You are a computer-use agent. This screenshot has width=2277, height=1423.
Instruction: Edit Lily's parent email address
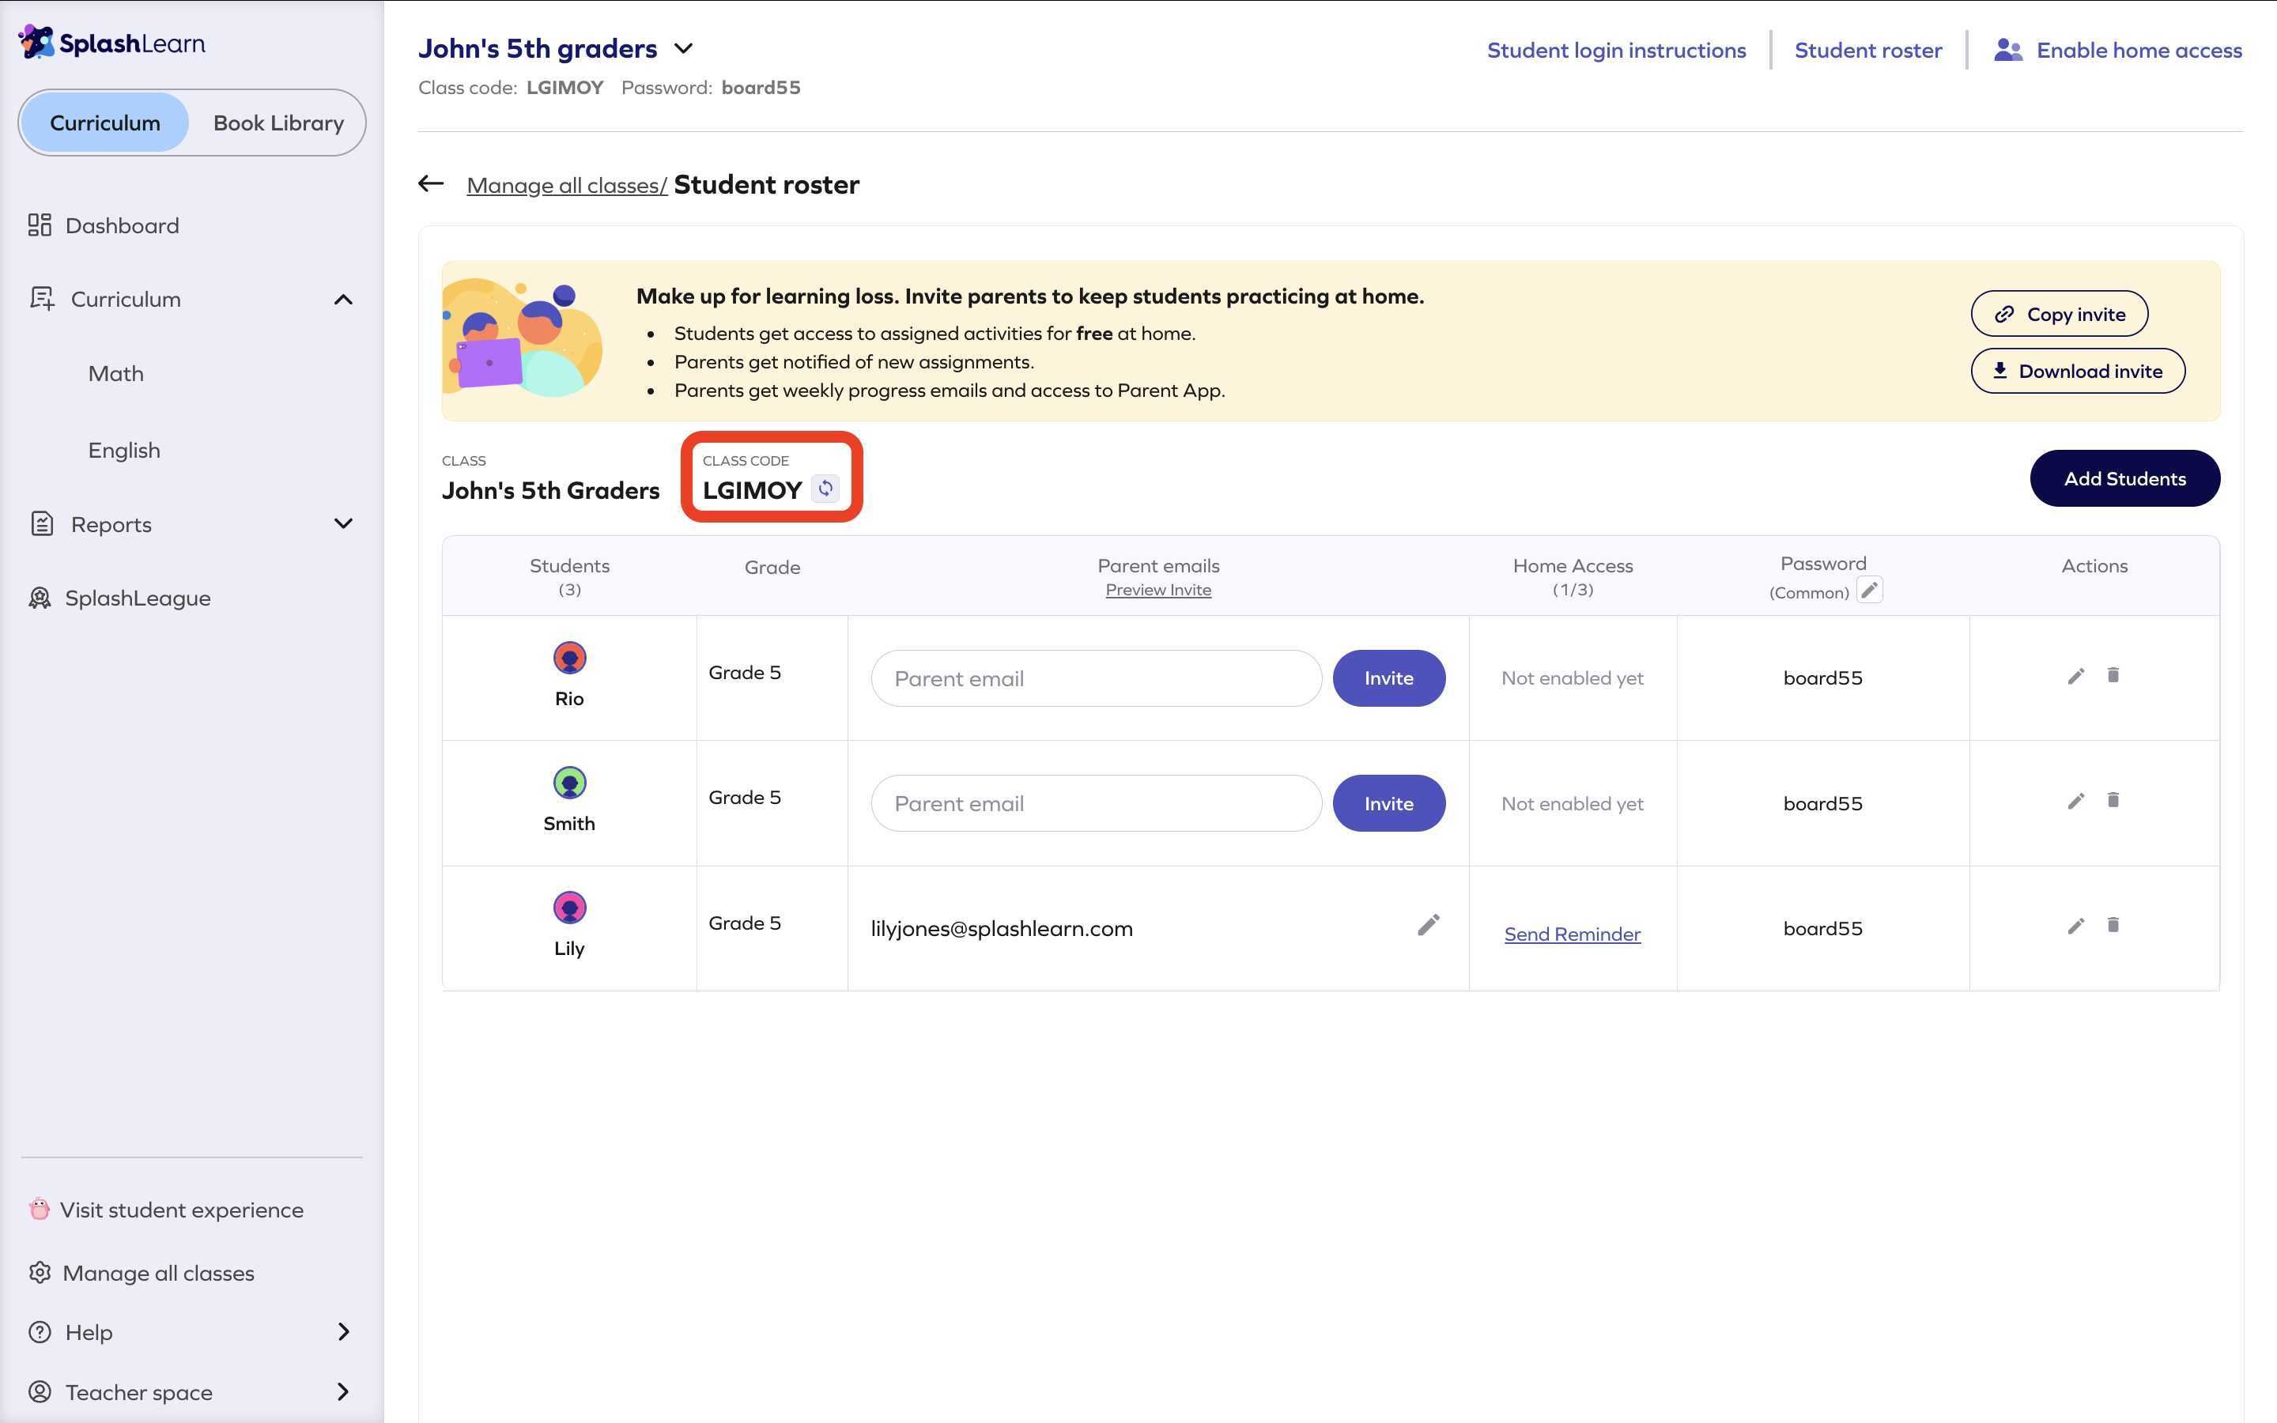click(x=1429, y=925)
